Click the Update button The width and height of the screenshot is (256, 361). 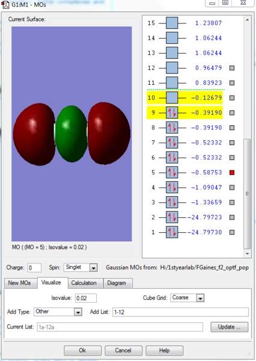(x=230, y=327)
